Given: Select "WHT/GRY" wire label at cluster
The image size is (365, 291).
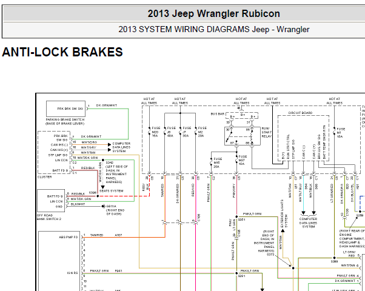Looking at the screenshot, I should coord(89,147).
